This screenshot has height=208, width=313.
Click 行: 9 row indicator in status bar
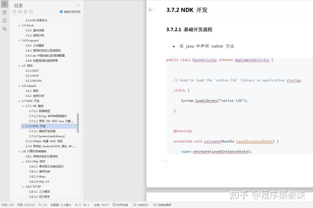point(78,205)
